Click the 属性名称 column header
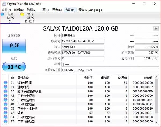Screen dimensions: 161x127 pos(46,78)
